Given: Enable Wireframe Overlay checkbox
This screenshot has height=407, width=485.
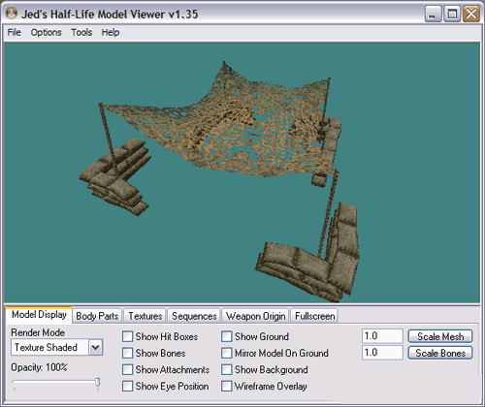Looking at the screenshot, I should [227, 386].
